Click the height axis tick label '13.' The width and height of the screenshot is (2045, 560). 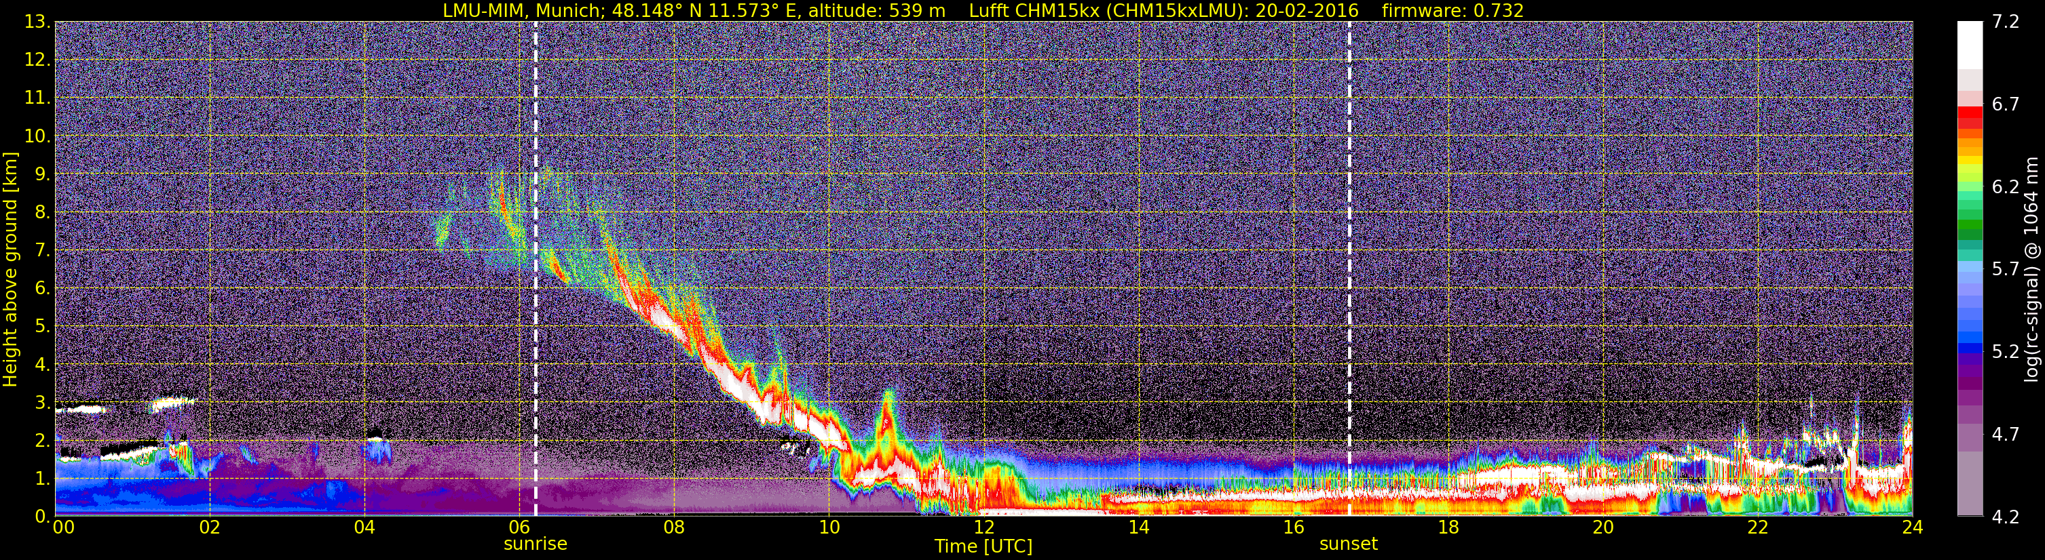pyautogui.click(x=37, y=22)
